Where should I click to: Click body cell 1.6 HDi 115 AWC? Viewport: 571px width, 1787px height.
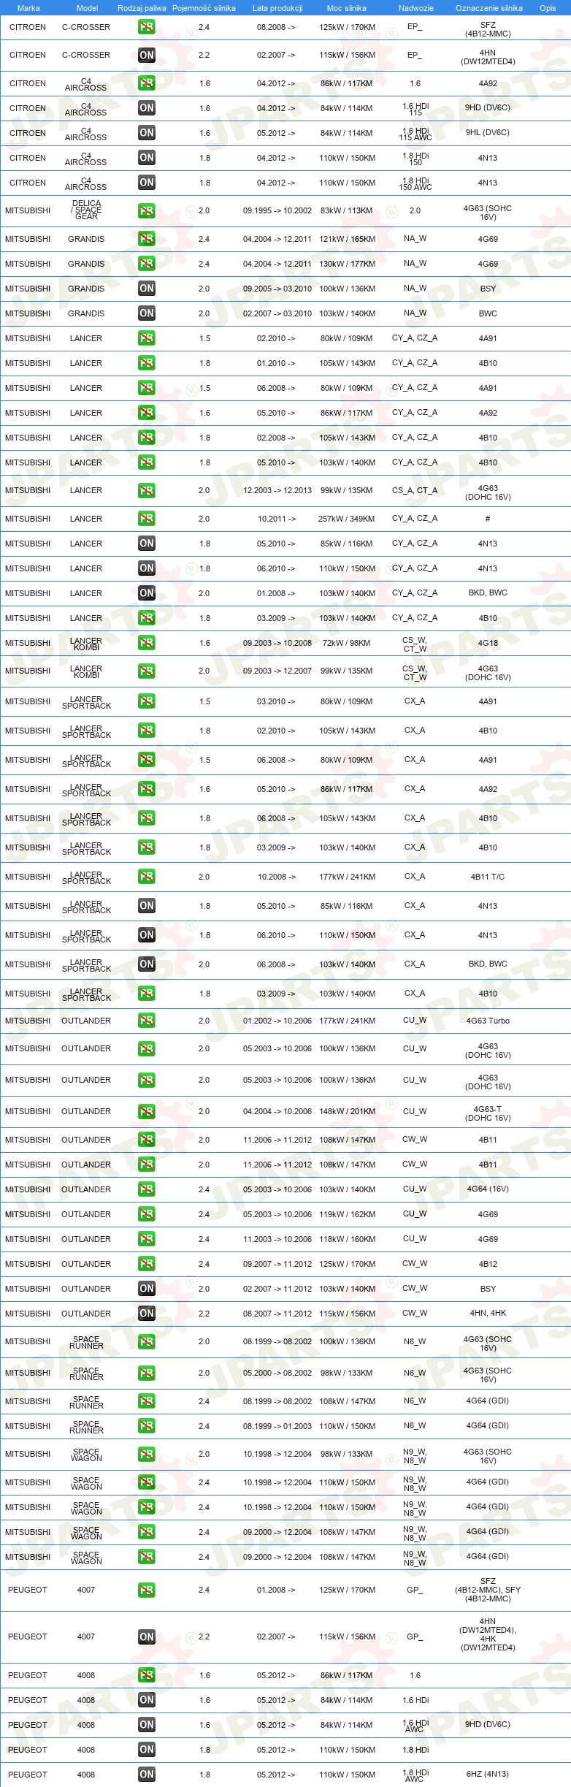click(415, 133)
